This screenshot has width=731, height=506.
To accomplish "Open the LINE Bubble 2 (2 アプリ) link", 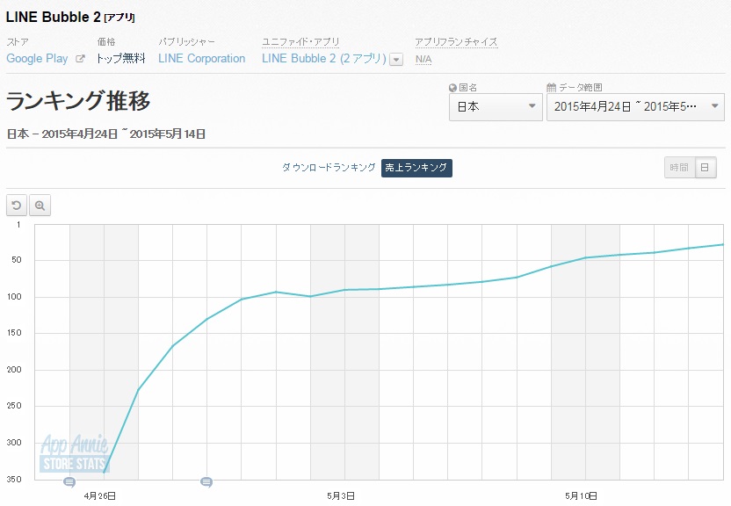I will [x=323, y=59].
